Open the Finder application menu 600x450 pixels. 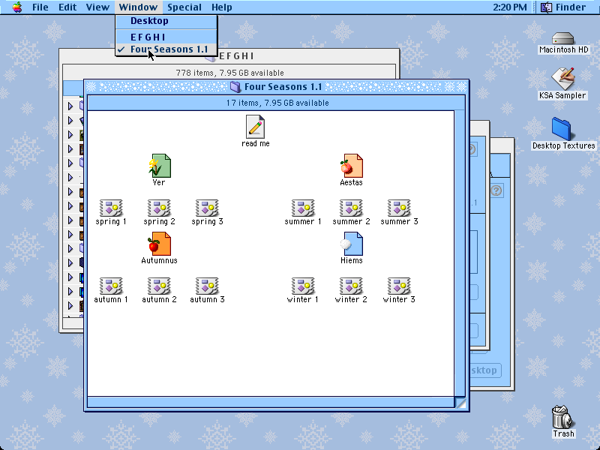click(563, 7)
